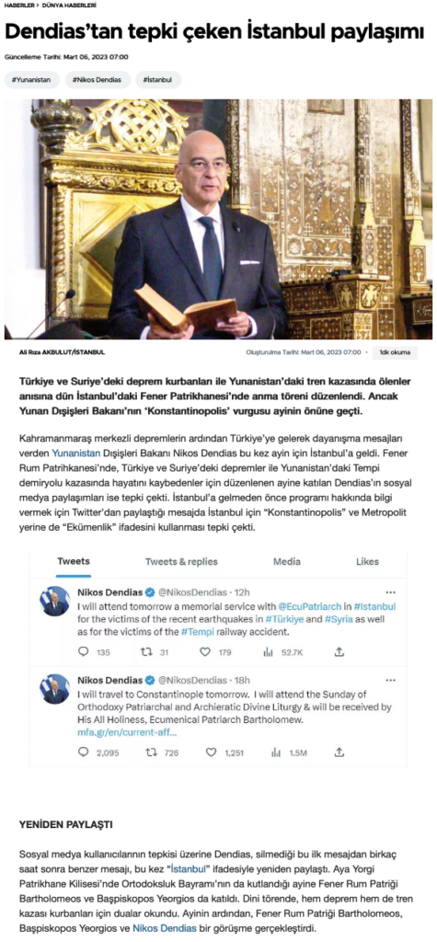Click reply icon on first tweet
Viewport: 437px width, 942px height.
(84, 652)
